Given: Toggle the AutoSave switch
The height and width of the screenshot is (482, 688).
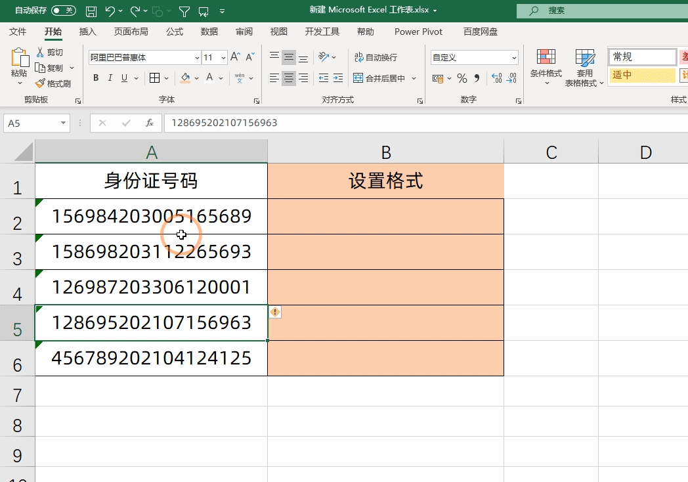Looking at the screenshot, I should (64, 10).
